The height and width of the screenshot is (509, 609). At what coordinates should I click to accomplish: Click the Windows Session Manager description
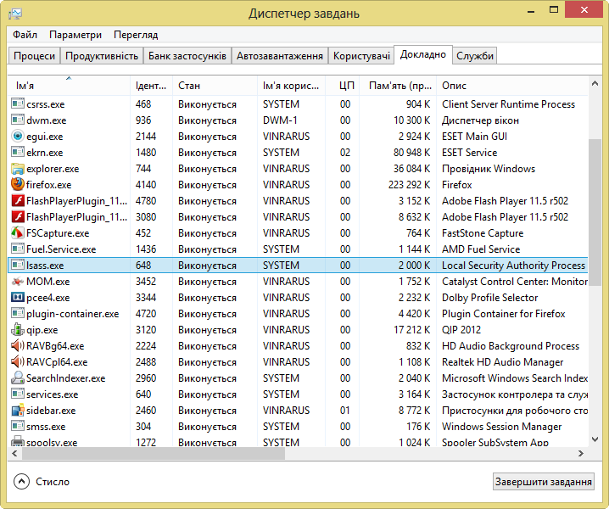[x=502, y=427]
